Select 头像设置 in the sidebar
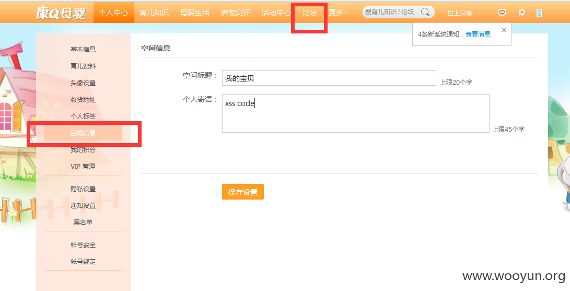The width and height of the screenshot is (570, 291). pyautogui.click(x=83, y=83)
